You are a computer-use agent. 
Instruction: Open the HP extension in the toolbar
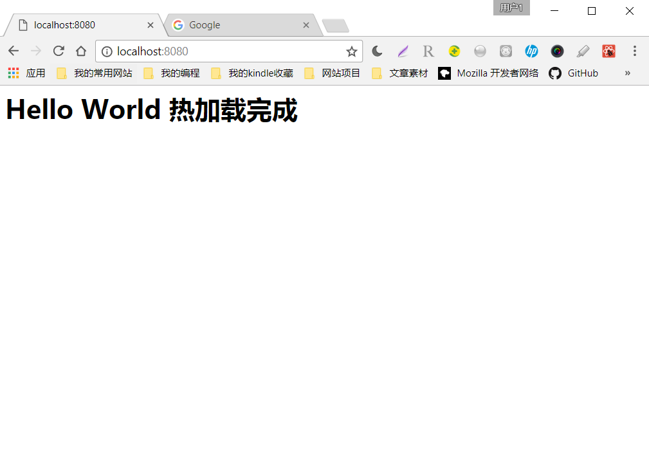click(531, 51)
